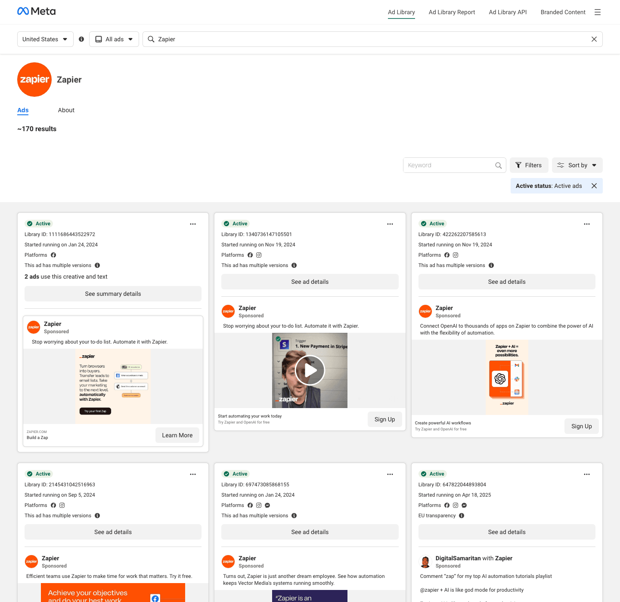Click Sign Up on AI workflows ad
Viewport: 620px width, 602px height.
pos(582,426)
